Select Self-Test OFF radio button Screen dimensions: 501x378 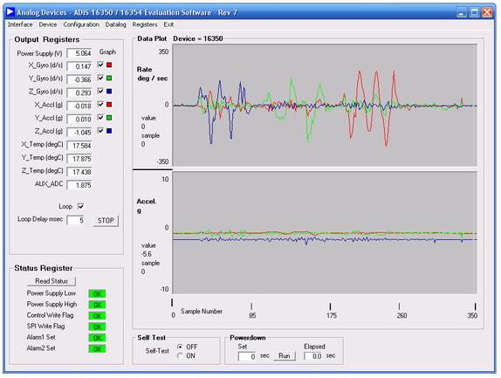[180, 347]
